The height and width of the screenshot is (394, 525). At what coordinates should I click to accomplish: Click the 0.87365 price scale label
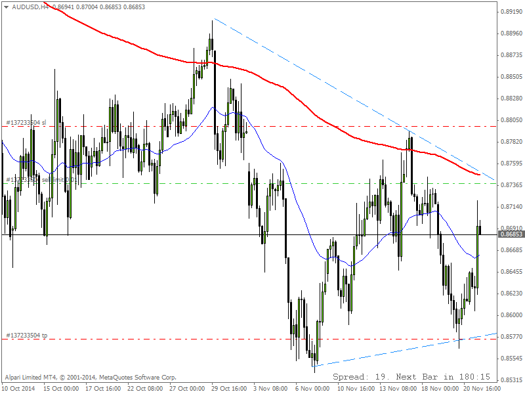[x=511, y=185]
